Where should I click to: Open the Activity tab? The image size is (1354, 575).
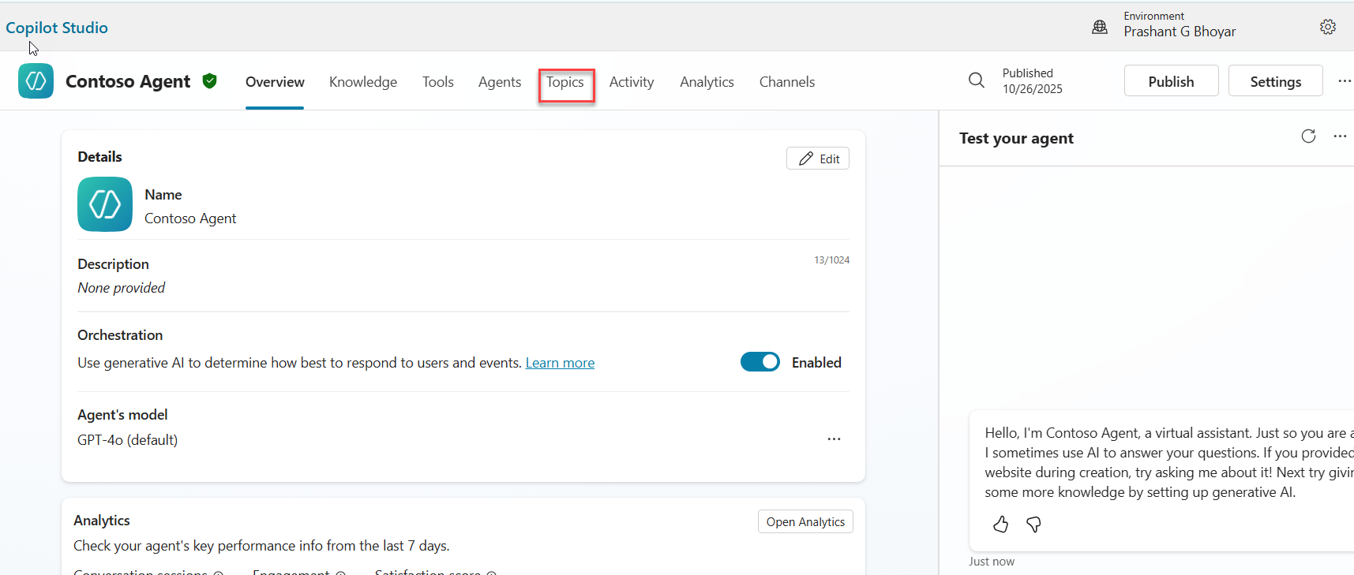coord(632,82)
